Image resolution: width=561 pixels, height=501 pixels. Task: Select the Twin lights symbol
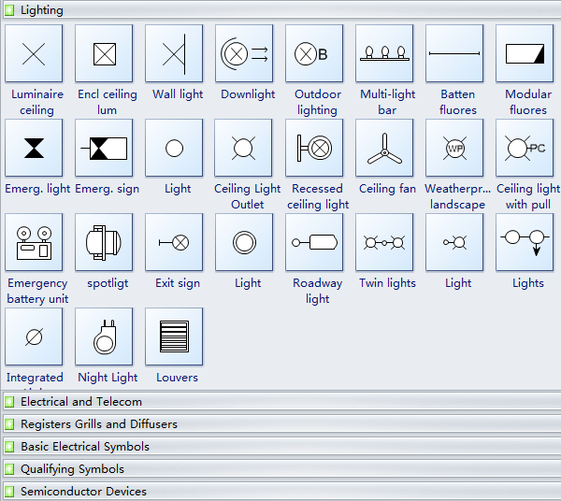[384, 242]
